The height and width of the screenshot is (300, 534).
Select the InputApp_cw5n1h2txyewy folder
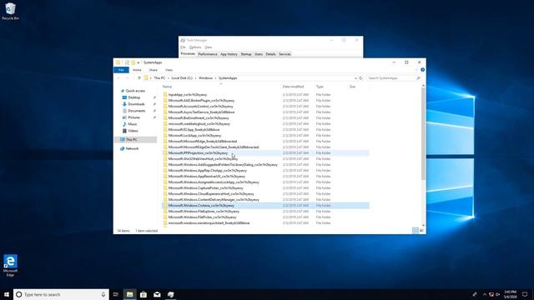265,94
